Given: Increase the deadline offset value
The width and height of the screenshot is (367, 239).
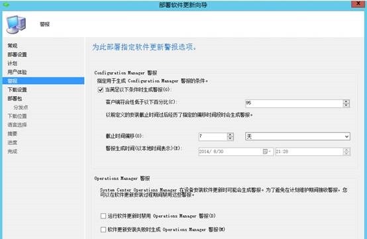Looking at the screenshot, I should point(231,135).
